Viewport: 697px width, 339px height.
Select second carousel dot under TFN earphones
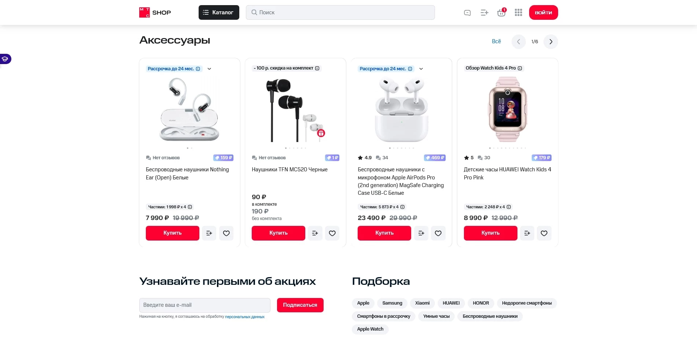click(x=290, y=148)
